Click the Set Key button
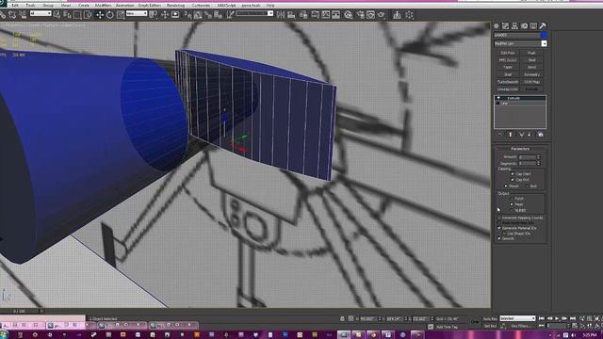 point(490,326)
